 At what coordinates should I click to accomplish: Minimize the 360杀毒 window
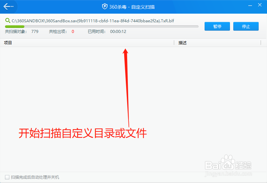[250, 5]
